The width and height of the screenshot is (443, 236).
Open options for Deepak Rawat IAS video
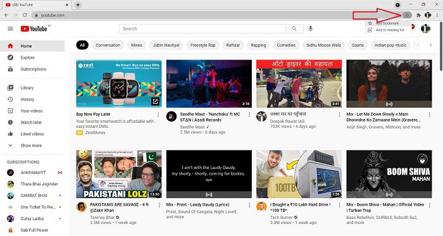click(x=339, y=115)
